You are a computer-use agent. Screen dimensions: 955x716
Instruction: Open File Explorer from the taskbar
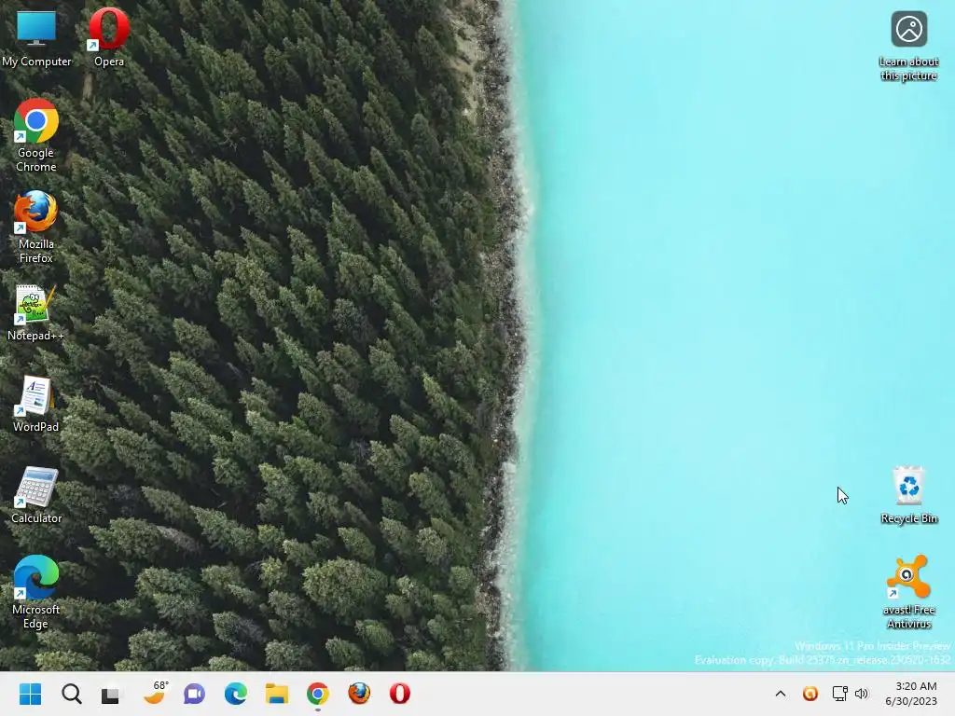coord(276,694)
